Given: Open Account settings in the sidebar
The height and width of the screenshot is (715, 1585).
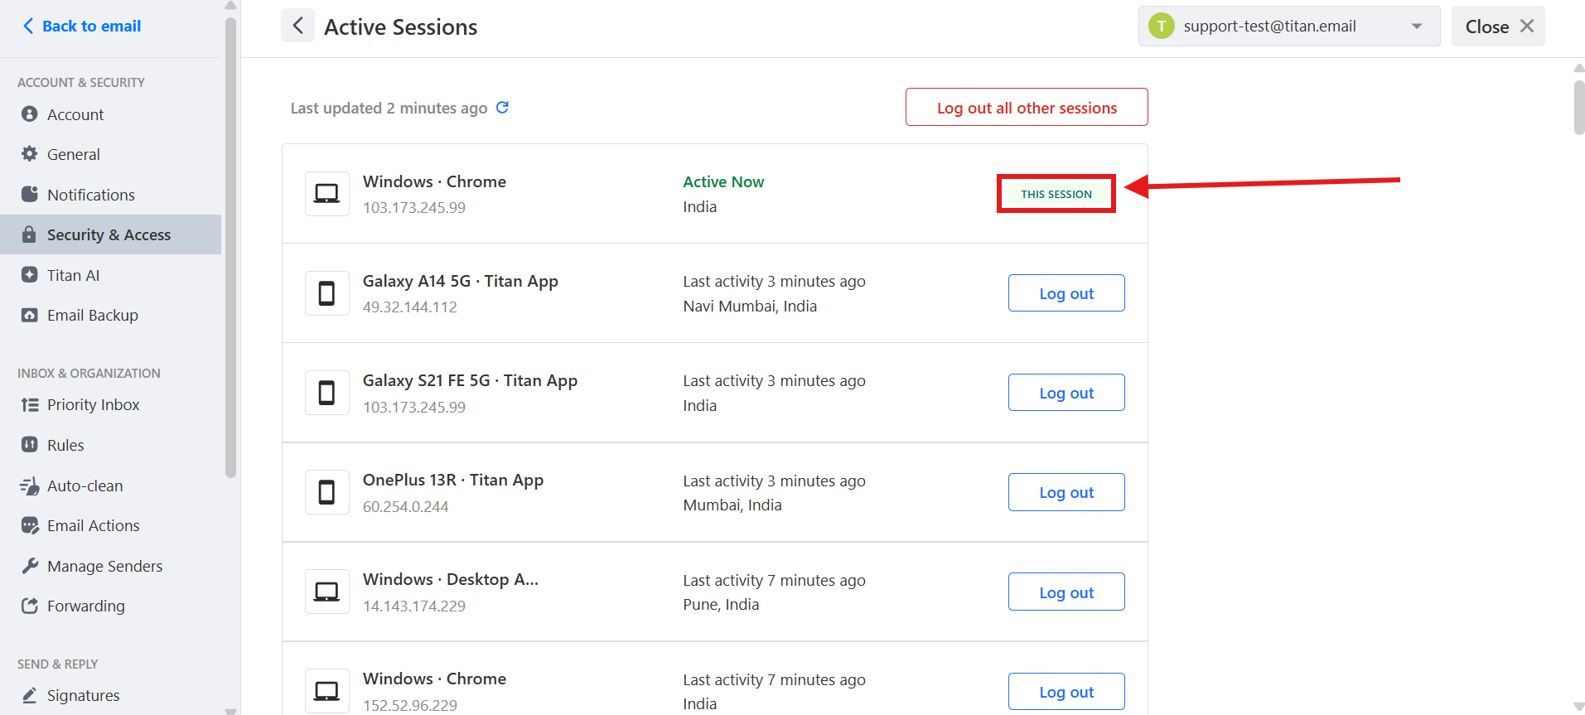Looking at the screenshot, I should 75,114.
